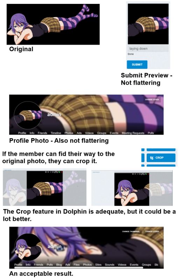
Task: Click the move icon in left crop editor toolbar
Action: click(46, 172)
